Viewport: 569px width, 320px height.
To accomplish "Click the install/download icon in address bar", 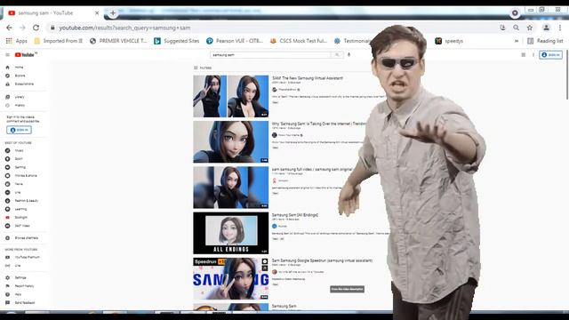I will click(x=502, y=28).
